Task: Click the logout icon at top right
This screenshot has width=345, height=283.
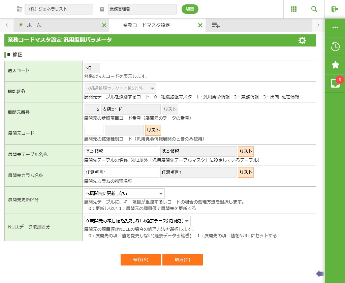Action: 335,9
